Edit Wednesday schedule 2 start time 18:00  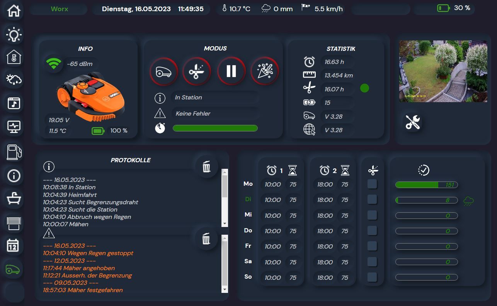[325, 215]
